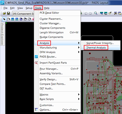Click the Undo arrow icon

tap(86, 13)
